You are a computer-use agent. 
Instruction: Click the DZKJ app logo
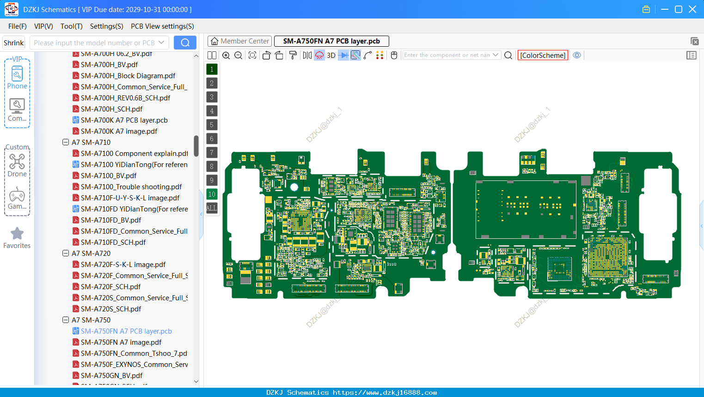[x=11, y=9]
